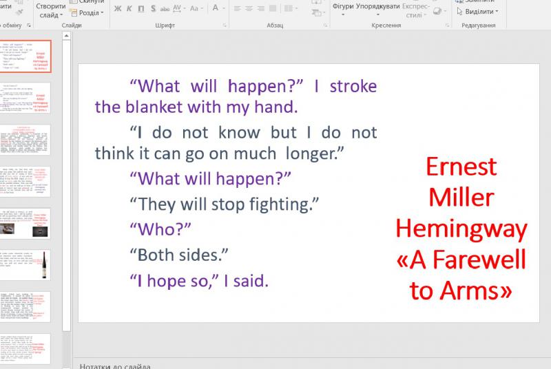Click the line '“They will stop fighting.”'
Image resolution: width=551 pixels, height=369 pixels.
(225, 204)
